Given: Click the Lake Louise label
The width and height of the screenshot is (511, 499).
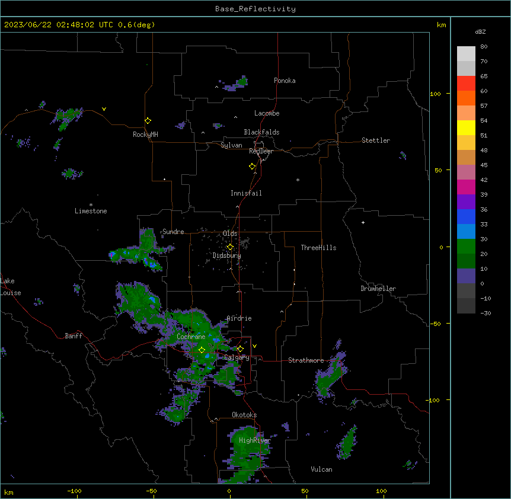Looking at the screenshot, I should [11, 287].
